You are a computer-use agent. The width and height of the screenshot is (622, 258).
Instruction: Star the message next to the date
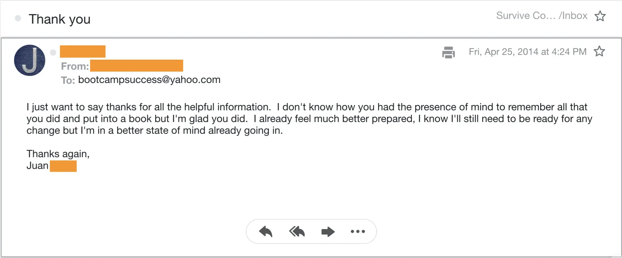599,51
